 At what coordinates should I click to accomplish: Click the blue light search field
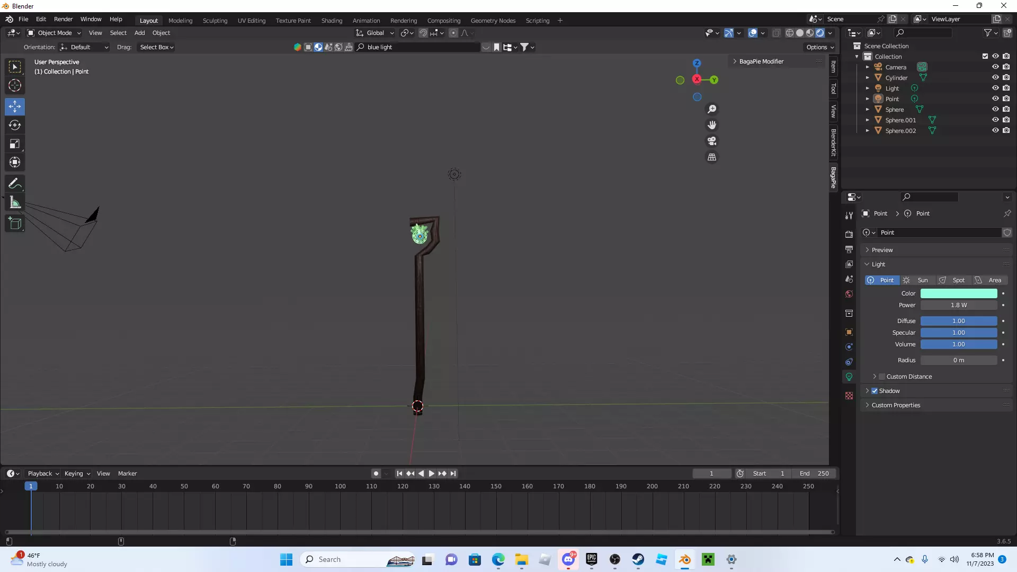[418, 47]
